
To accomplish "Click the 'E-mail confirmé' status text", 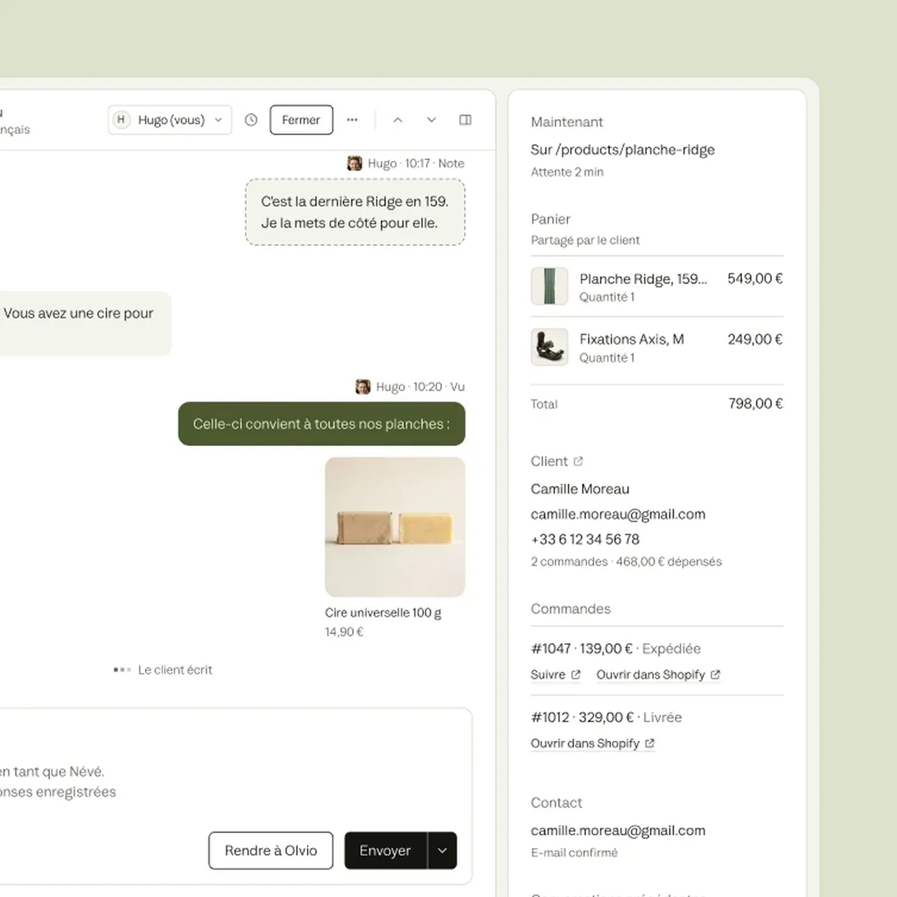I will (574, 853).
